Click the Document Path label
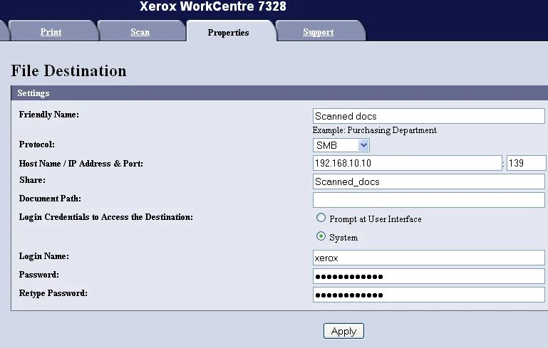The width and height of the screenshot is (548, 348). click(50, 199)
